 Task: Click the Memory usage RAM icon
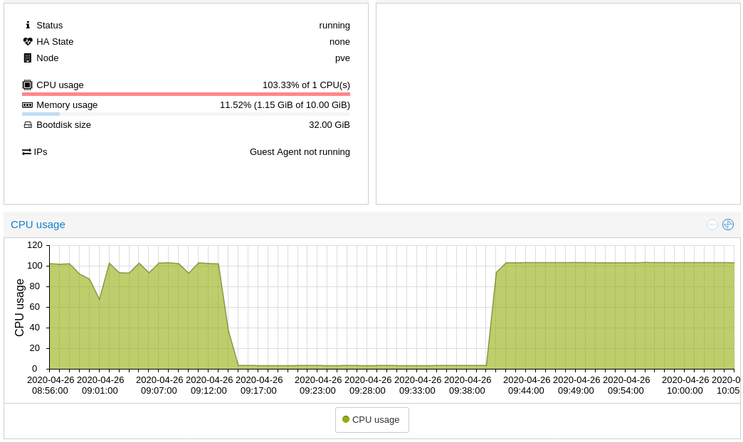tap(28, 104)
